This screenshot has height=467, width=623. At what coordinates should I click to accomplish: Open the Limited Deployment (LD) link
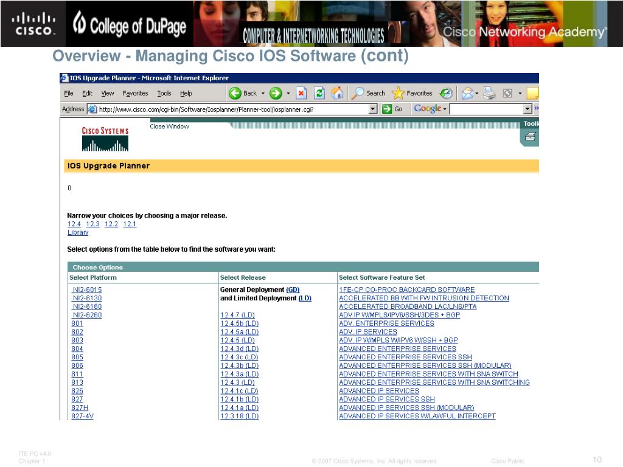tap(305, 298)
